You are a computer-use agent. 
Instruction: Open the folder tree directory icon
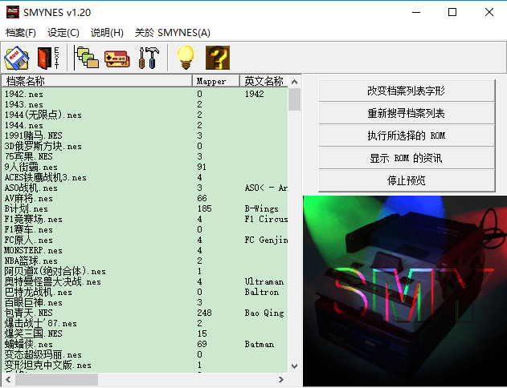(86, 58)
